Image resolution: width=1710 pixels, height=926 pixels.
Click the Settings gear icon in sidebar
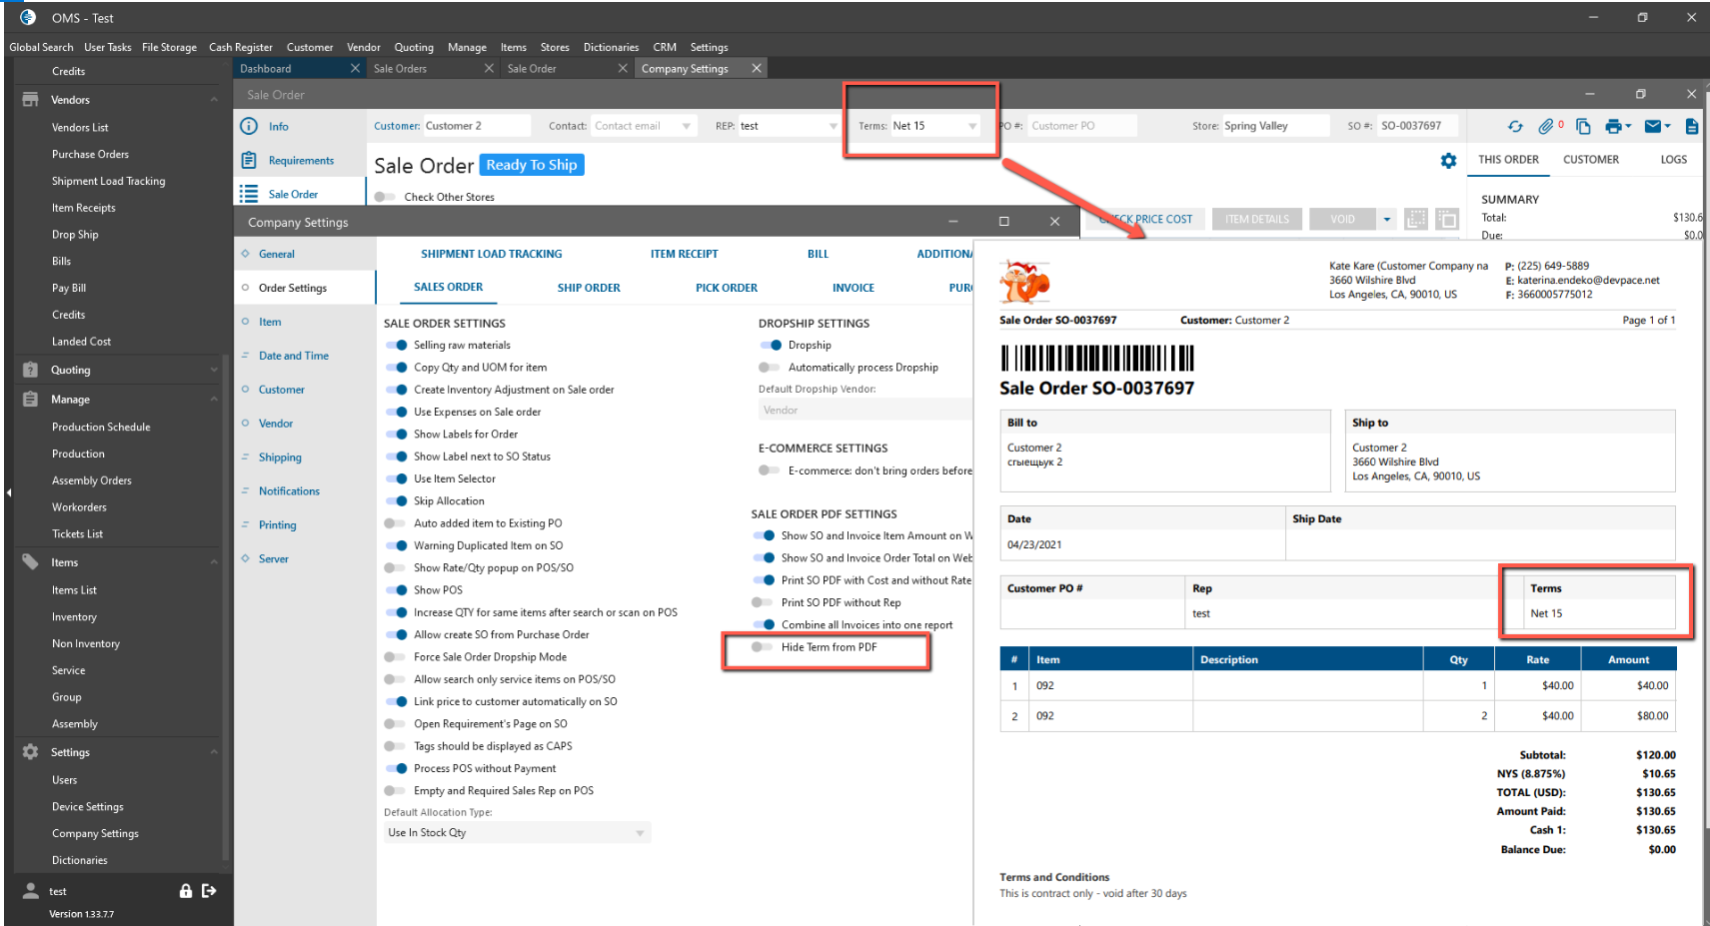pos(31,752)
